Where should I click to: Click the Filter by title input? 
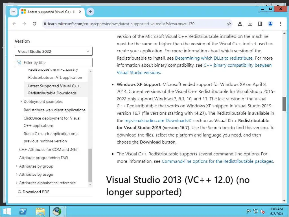[x=53, y=62]
